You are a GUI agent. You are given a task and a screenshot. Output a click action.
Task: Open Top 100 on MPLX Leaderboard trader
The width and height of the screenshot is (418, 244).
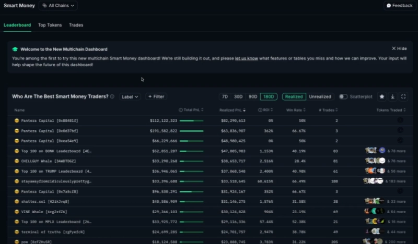pyautogui.click(x=56, y=222)
